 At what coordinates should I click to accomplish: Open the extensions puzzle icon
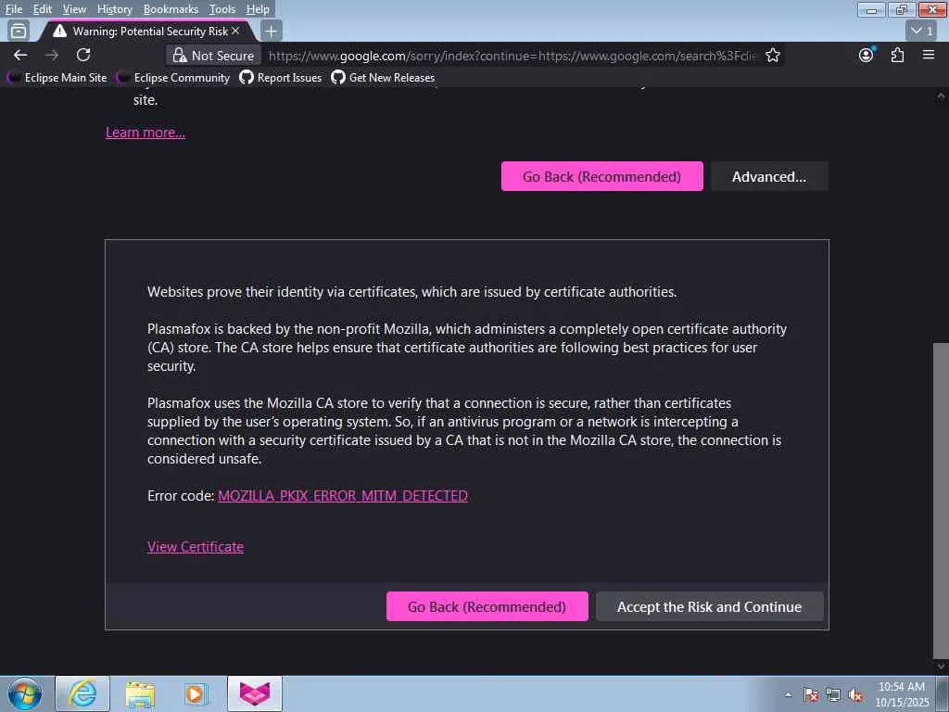[x=897, y=55]
